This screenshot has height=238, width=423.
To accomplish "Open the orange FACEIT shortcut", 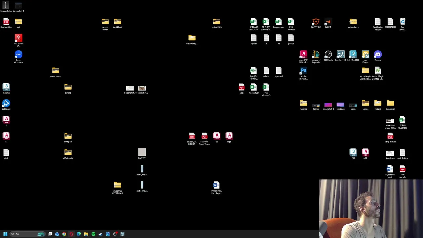I will [x=328, y=23].
